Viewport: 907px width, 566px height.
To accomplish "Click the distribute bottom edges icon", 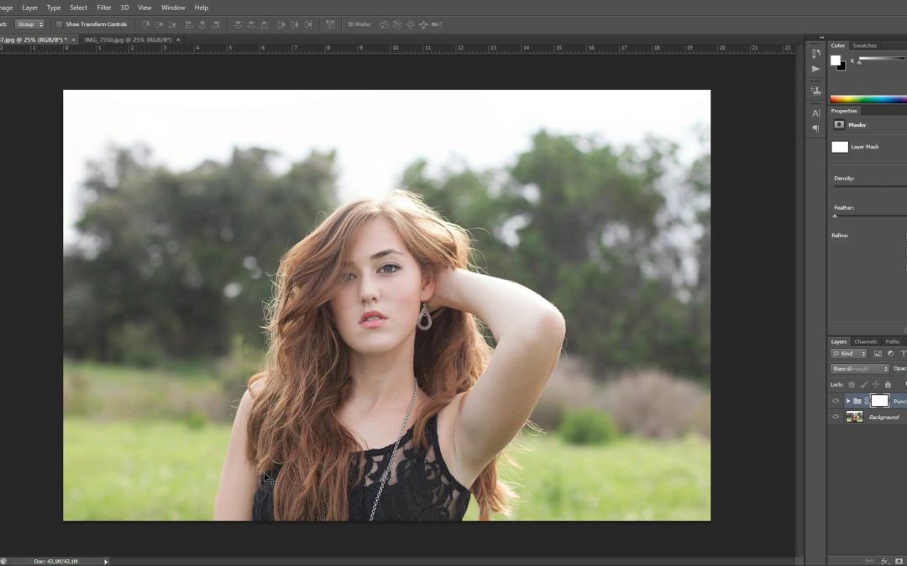I will pyautogui.click(x=264, y=24).
